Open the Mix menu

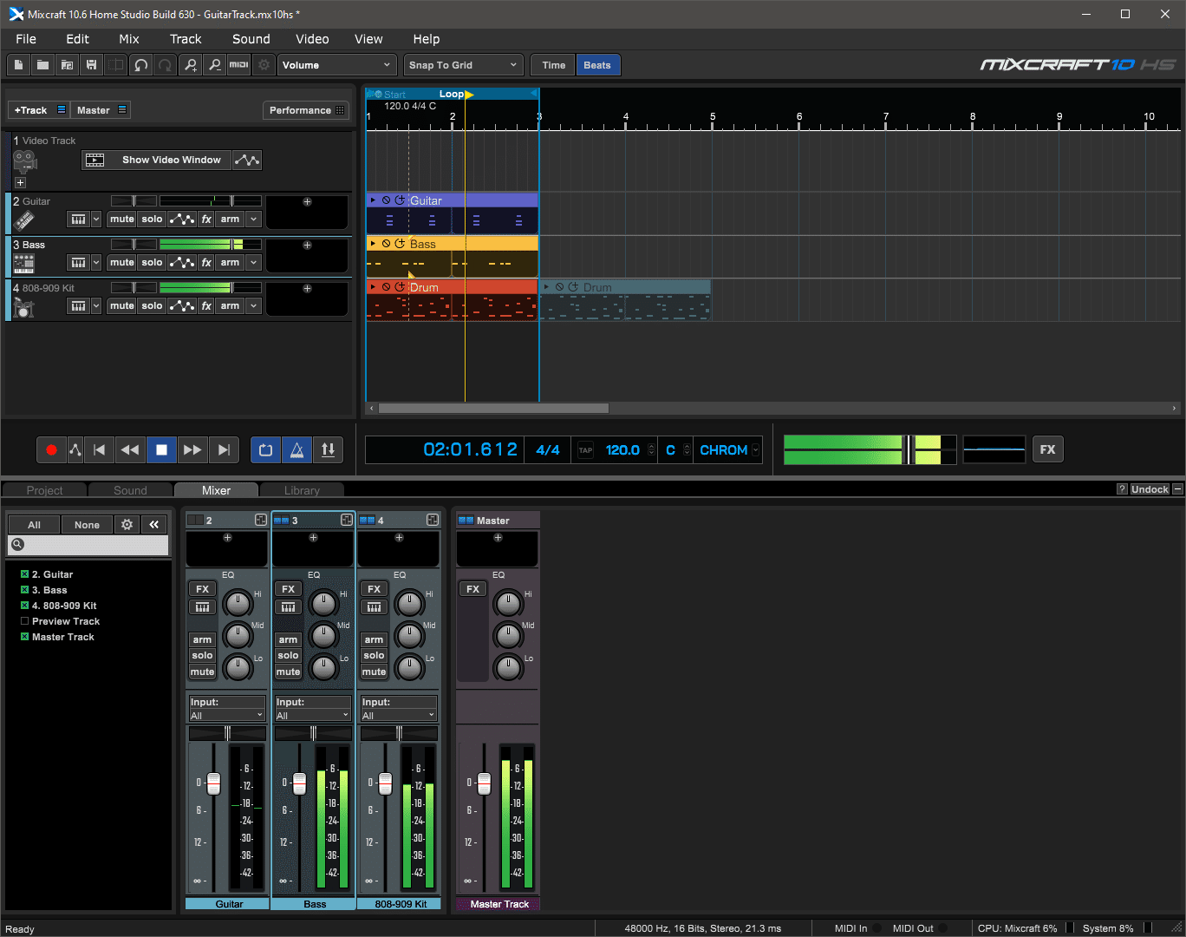coord(129,39)
